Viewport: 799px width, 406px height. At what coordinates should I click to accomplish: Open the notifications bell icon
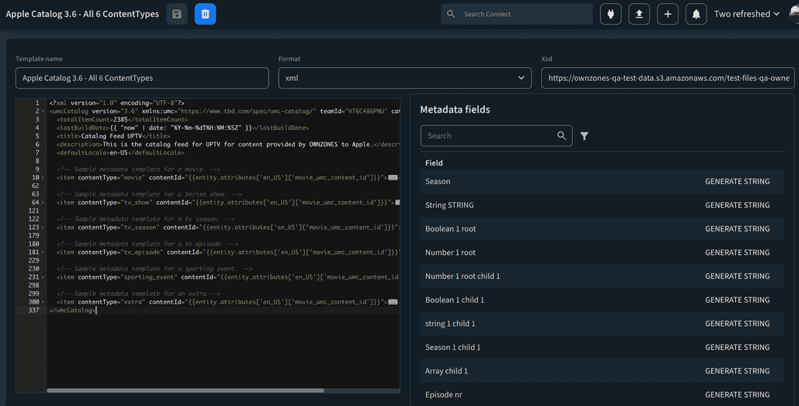(x=696, y=14)
